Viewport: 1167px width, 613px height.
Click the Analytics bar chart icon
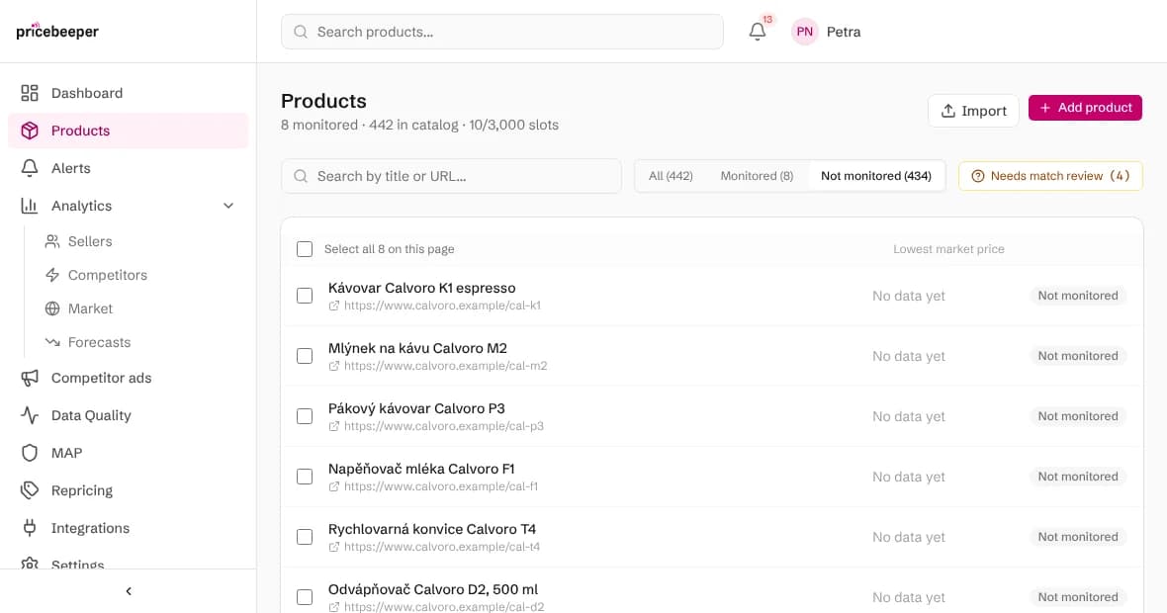(x=30, y=206)
